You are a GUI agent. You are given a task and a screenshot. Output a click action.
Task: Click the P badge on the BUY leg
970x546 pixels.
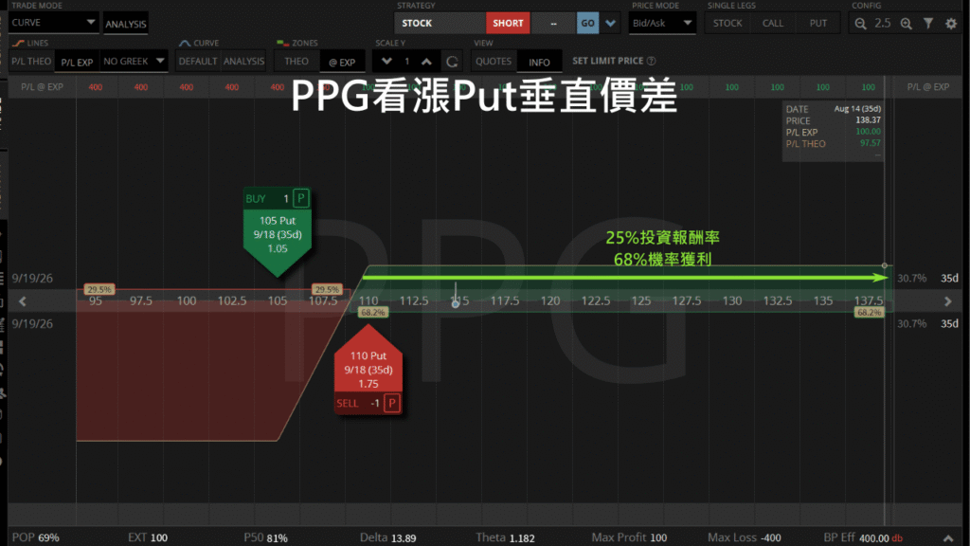300,199
